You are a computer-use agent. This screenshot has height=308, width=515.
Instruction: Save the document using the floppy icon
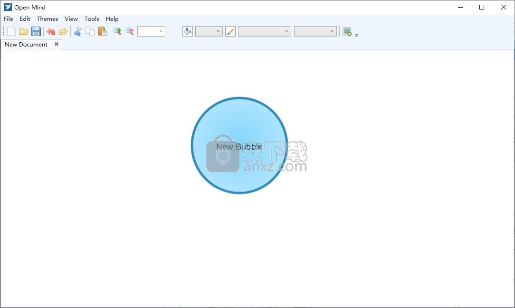(x=36, y=31)
